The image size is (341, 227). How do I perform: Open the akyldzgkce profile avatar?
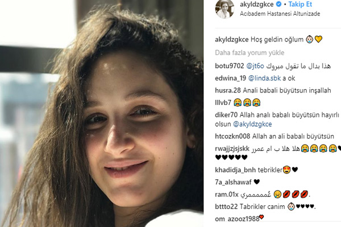[224, 9]
